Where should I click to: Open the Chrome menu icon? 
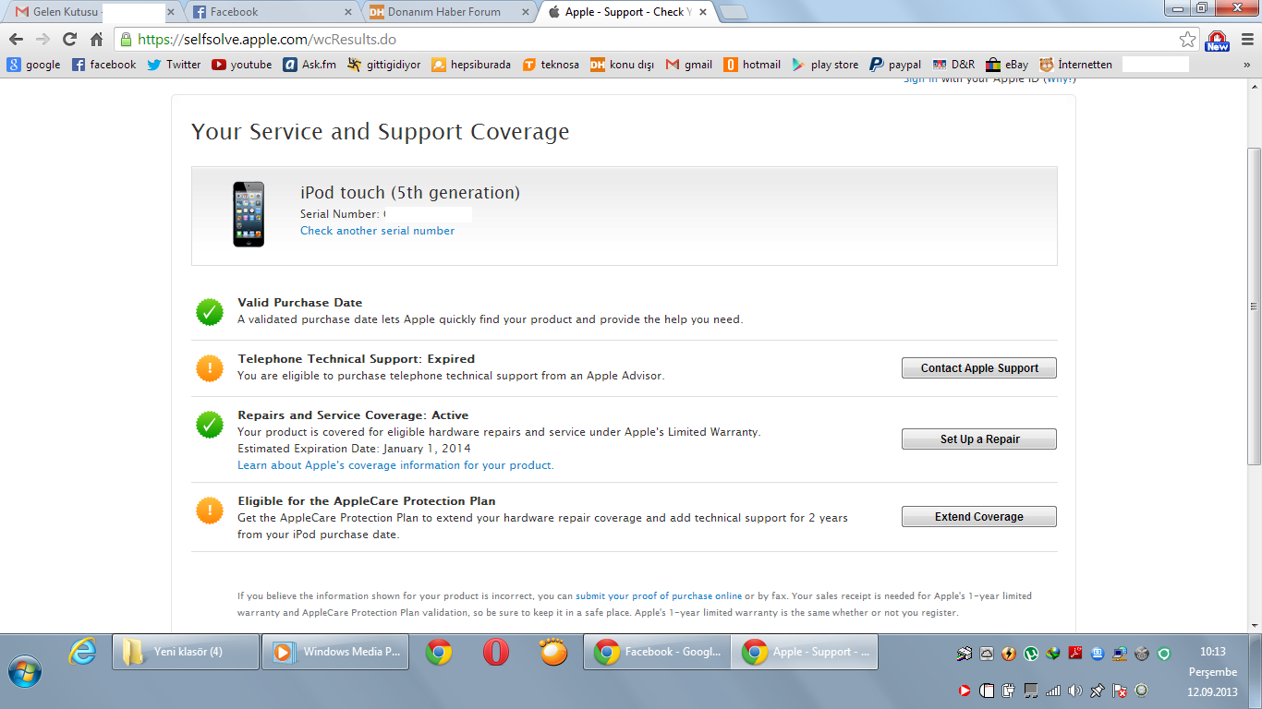click(x=1245, y=40)
